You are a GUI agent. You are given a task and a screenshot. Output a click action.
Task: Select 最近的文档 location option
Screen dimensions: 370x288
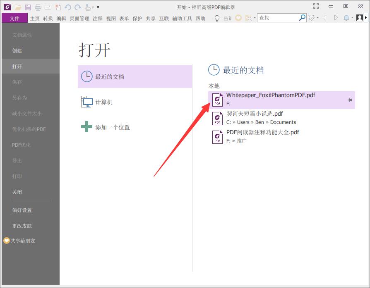[135, 76]
